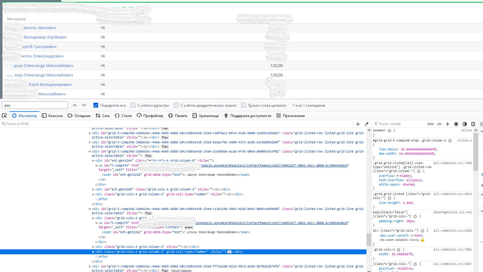Go to next find match arrow

(84, 105)
